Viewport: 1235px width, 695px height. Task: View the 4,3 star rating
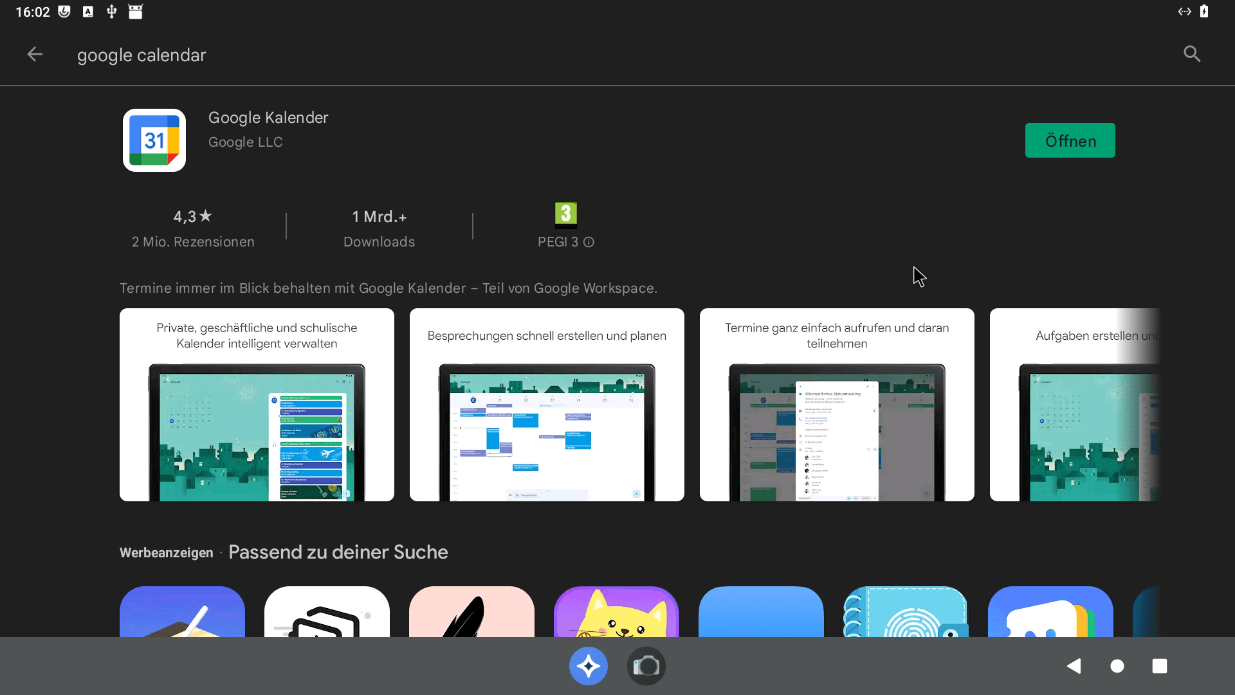pos(192,217)
